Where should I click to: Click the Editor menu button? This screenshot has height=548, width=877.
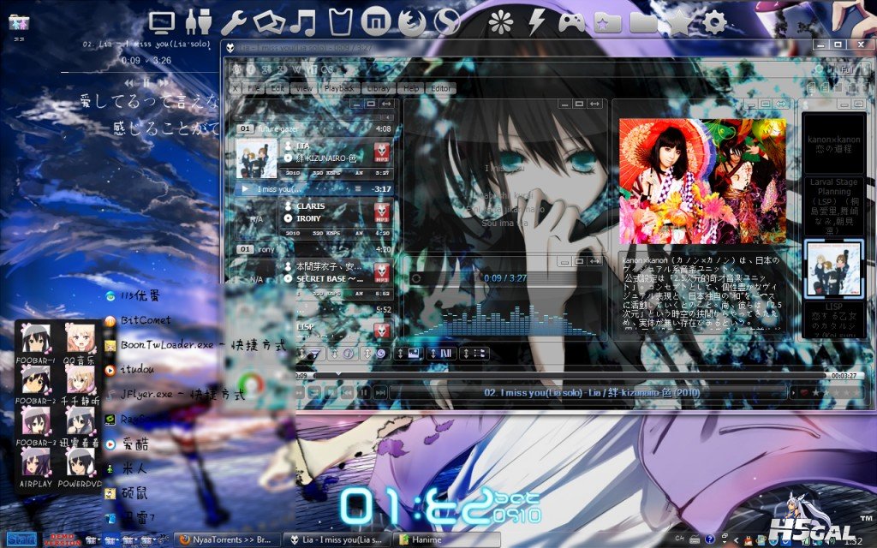[x=440, y=88]
